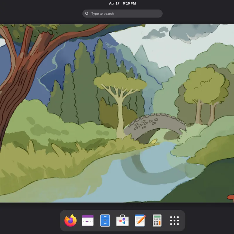The image size is (234, 234).
Task: Select the desktop workspace thumbnail
Action: [117, 113]
